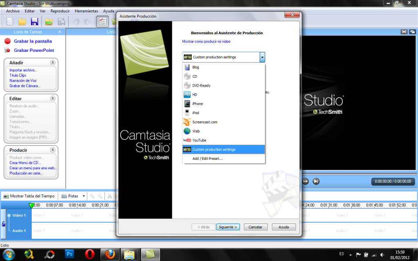Close the Lista de Tareas panel

[60, 32]
